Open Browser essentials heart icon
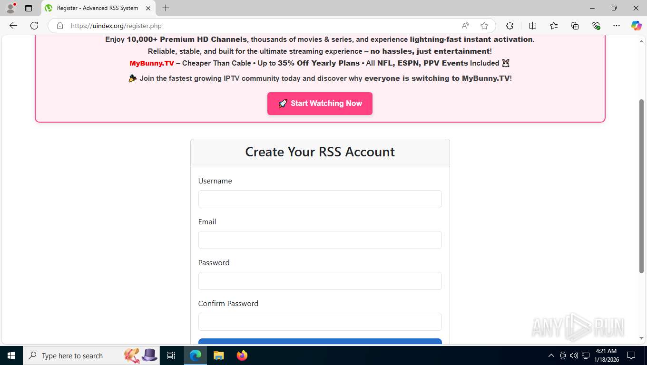The image size is (647, 365). 596,26
